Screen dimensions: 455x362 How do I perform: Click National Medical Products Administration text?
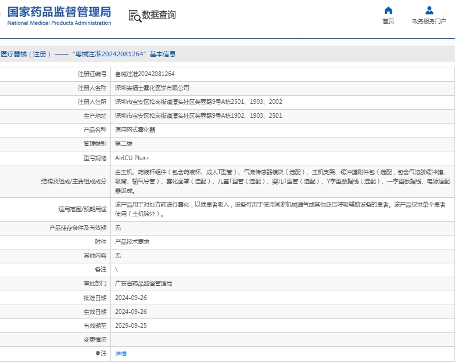coord(59,23)
